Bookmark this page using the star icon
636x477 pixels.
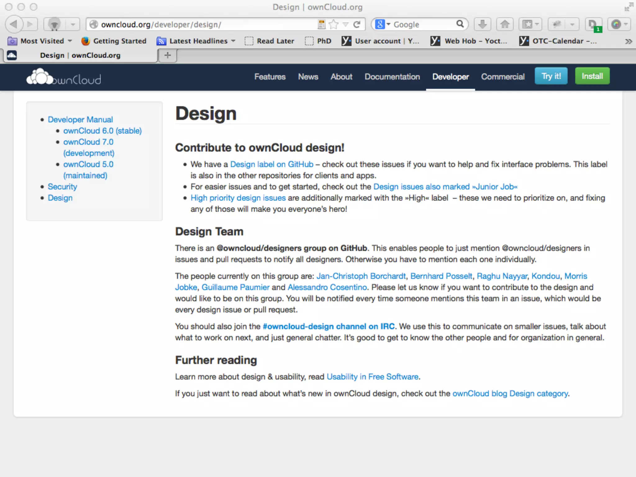(333, 24)
